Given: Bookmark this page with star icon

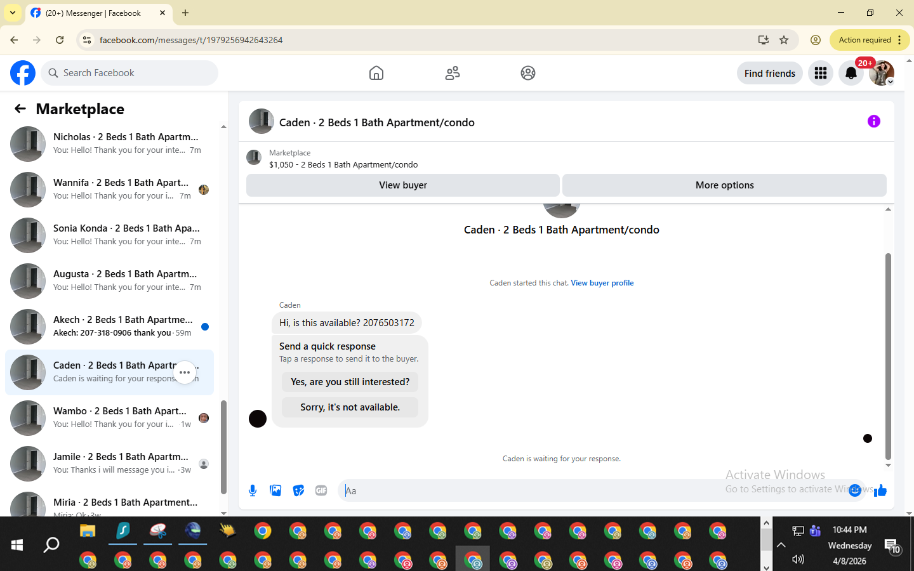Looking at the screenshot, I should [784, 40].
